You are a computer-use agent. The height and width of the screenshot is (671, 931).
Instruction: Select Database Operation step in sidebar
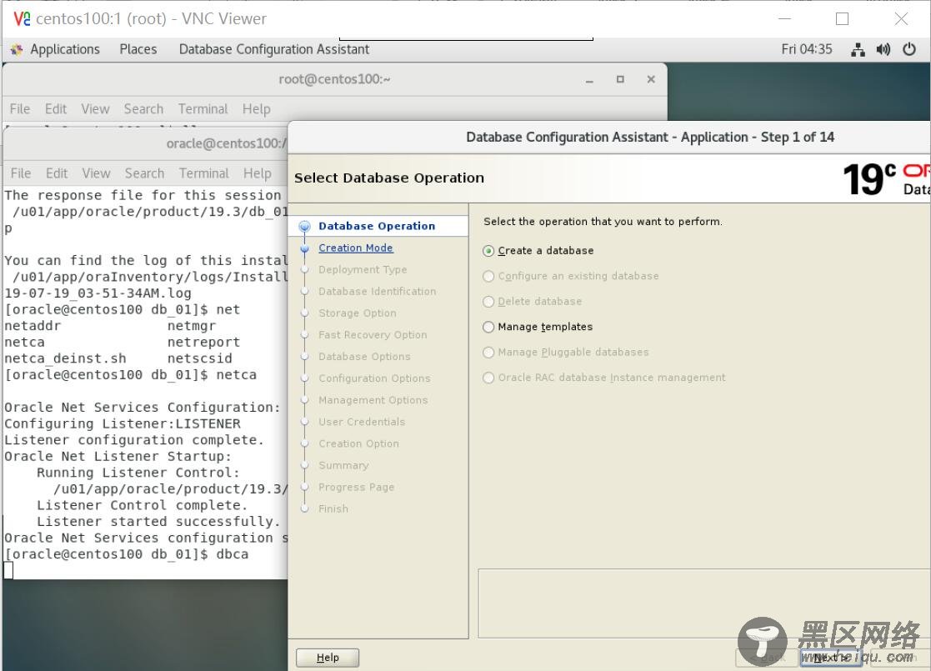(377, 226)
